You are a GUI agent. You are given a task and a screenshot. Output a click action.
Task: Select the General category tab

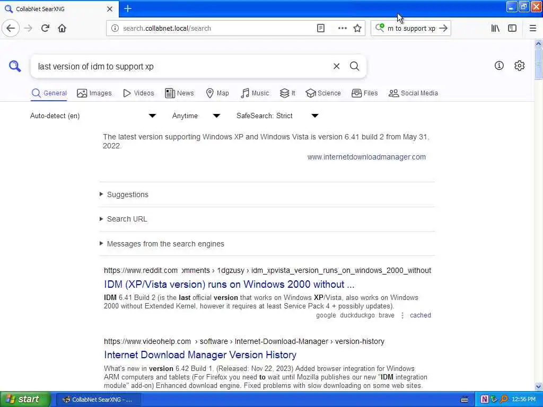click(49, 93)
